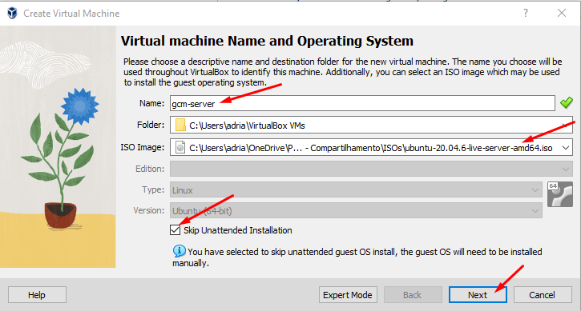Open the Folder combo box

click(x=371, y=125)
